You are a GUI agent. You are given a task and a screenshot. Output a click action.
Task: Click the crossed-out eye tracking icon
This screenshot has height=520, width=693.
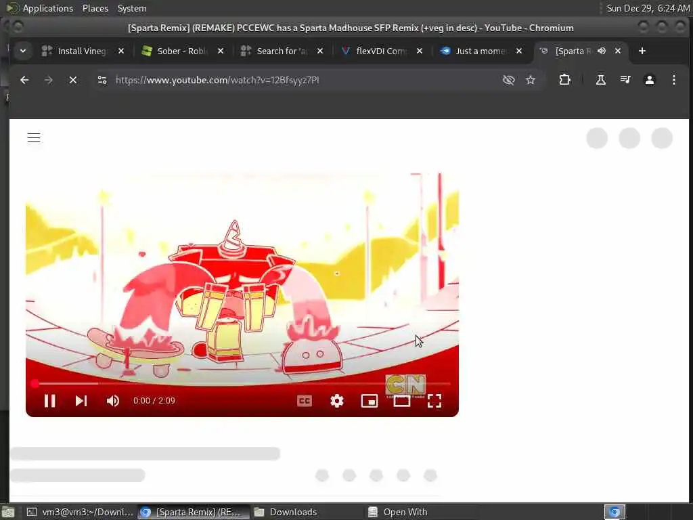[509, 80]
